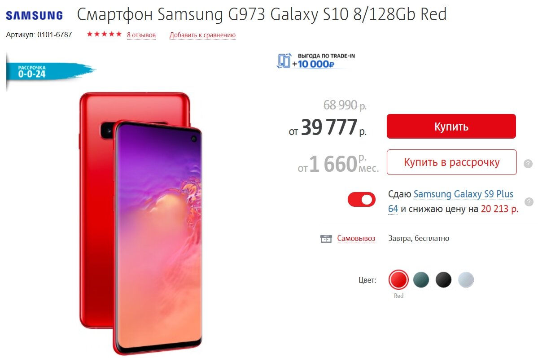Click Купить в рассрочку button

[x=451, y=162]
